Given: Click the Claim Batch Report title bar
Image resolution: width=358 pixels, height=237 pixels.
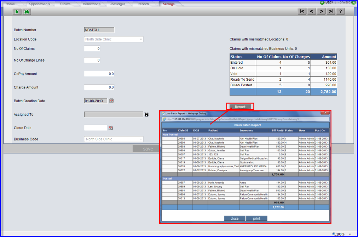Looking at the screenshot, I should (x=246, y=125).
